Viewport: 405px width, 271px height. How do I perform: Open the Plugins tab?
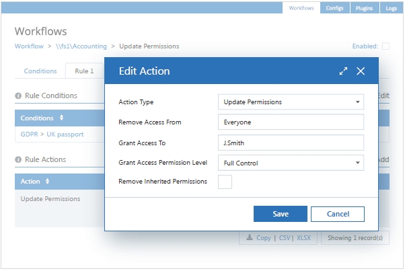[x=364, y=8]
